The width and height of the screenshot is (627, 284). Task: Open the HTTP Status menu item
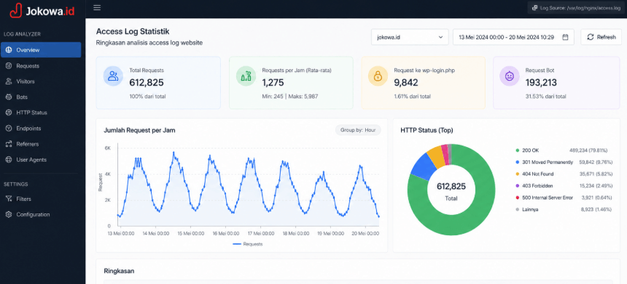pyautogui.click(x=41, y=113)
